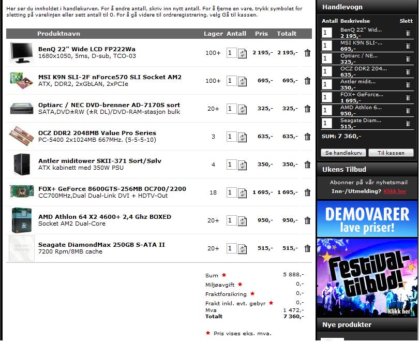Viewport: 419px width, 342px height.
Task: Click trash icon for AMD Athlon 64 X2
Action: pos(307,220)
